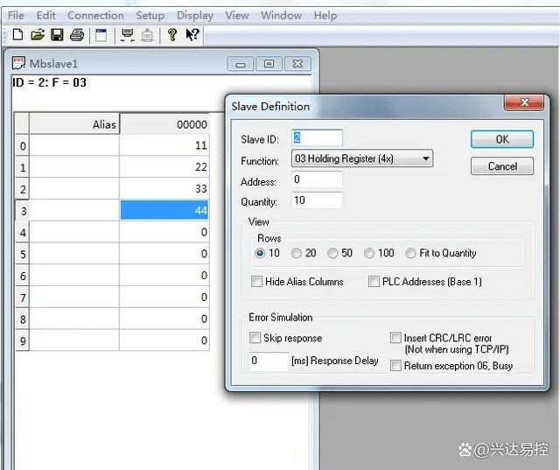This screenshot has width=560, height=470.
Task: Click the value cell in row 4
Action: pyautogui.click(x=164, y=232)
